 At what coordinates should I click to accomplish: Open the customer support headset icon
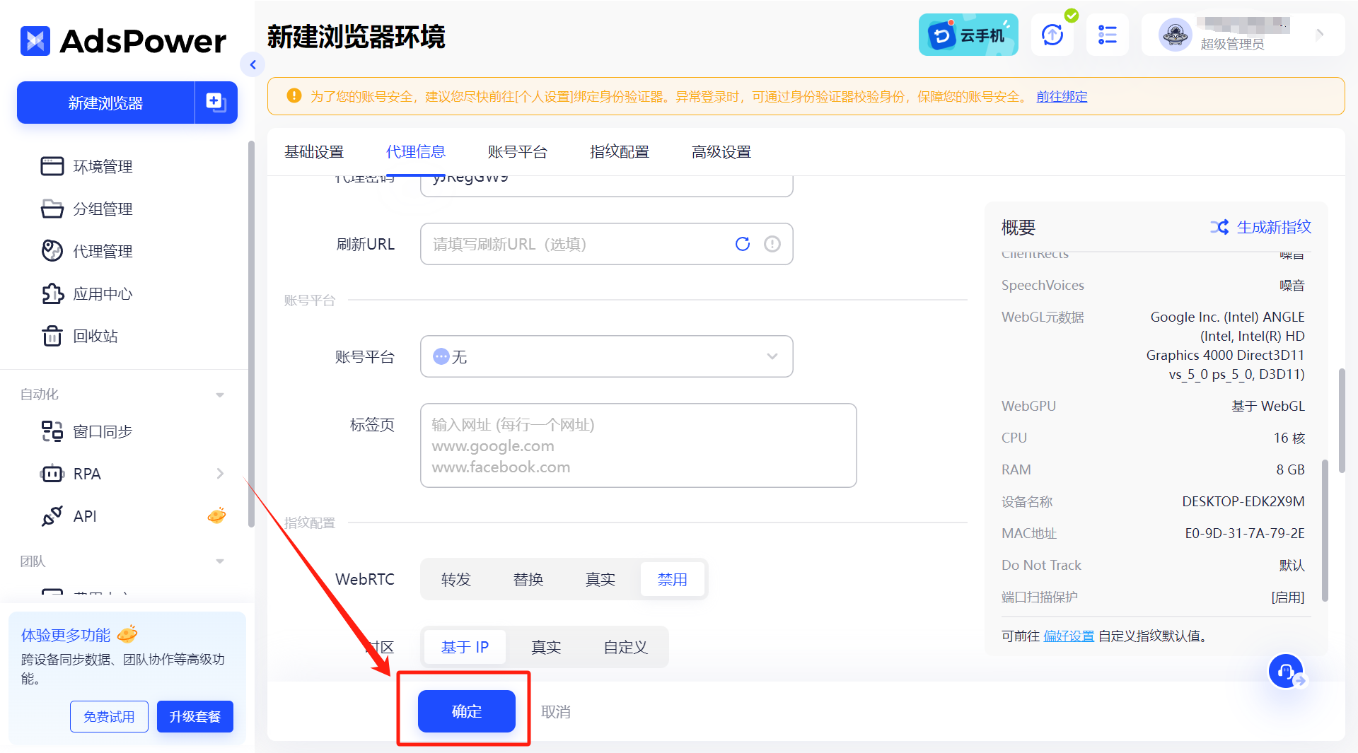tap(1285, 672)
